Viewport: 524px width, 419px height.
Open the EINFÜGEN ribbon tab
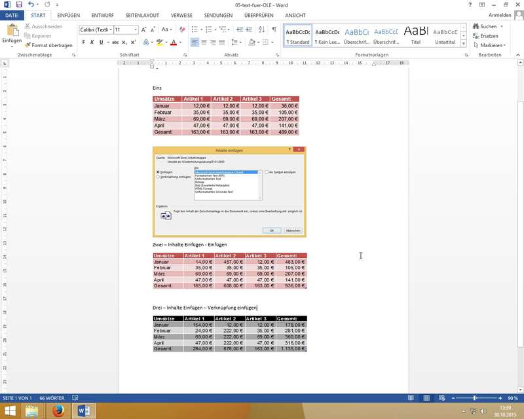[x=69, y=15]
